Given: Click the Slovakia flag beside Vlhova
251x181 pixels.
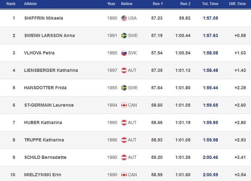Looking at the screenshot, I should click(x=124, y=53).
